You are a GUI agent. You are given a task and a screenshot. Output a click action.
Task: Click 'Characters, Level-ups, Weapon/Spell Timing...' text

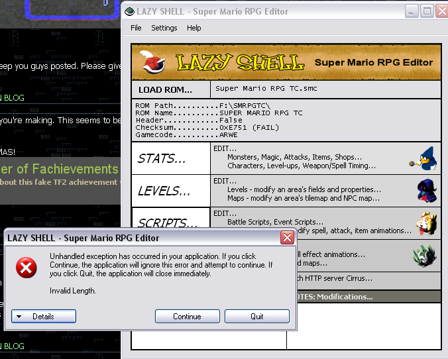click(x=302, y=166)
